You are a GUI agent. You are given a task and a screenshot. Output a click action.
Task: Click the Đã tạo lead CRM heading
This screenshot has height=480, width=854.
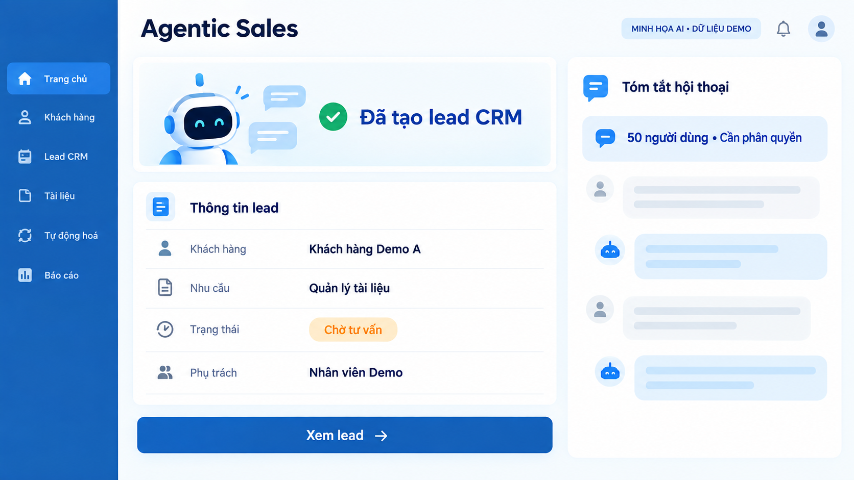click(x=441, y=117)
